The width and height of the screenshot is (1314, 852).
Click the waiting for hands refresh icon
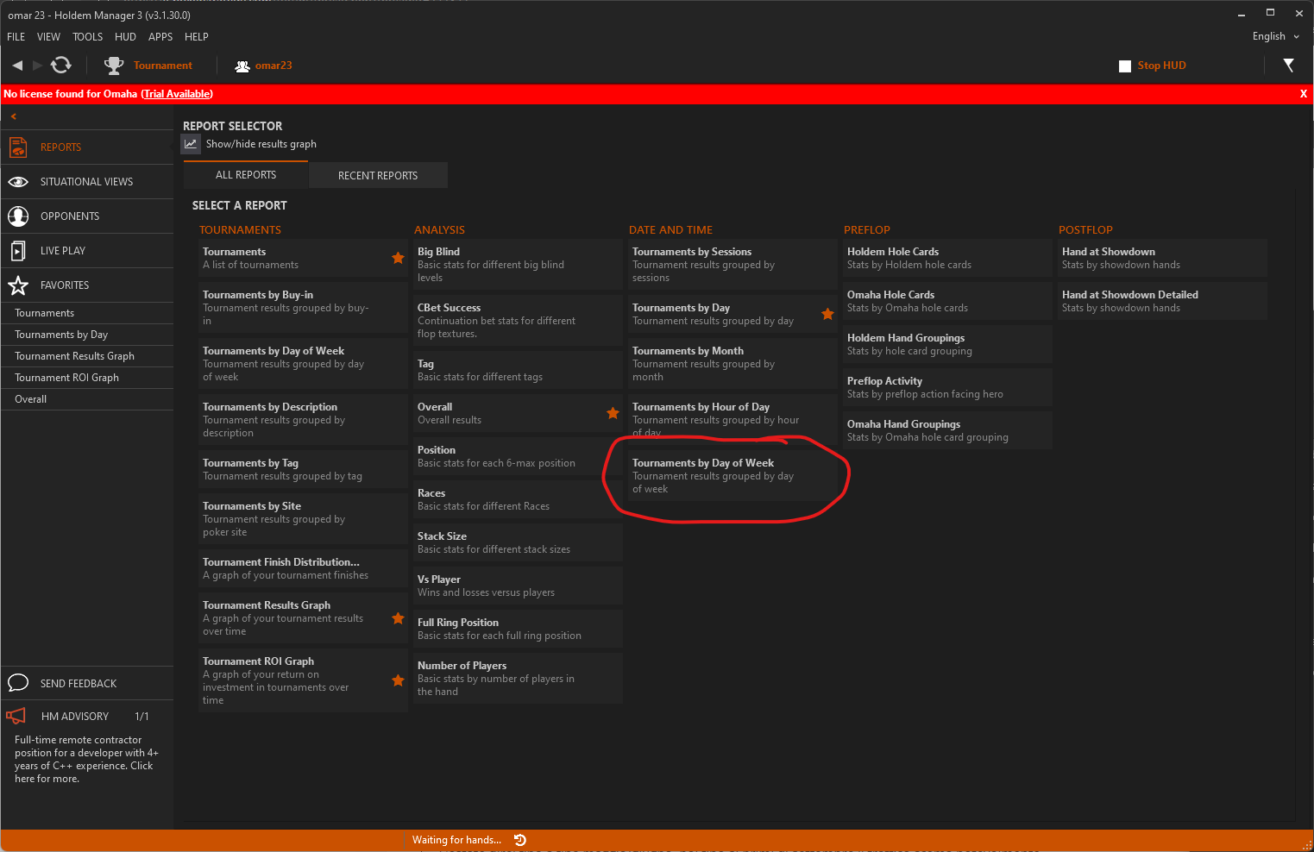(x=520, y=840)
